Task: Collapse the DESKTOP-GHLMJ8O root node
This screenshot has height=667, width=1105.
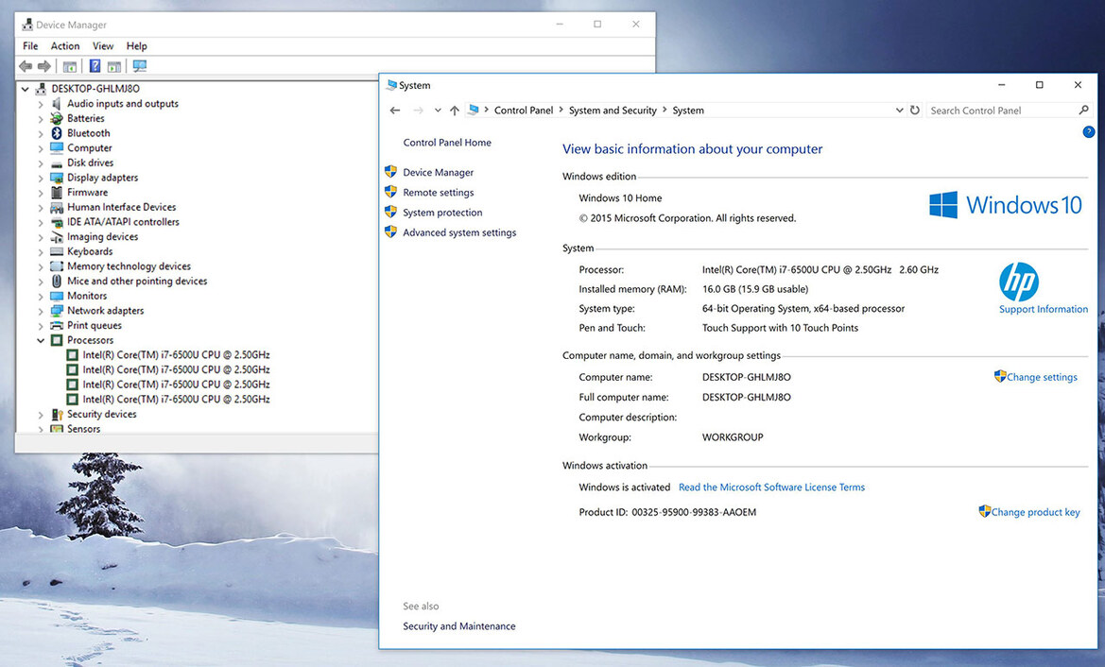Action: (26, 89)
